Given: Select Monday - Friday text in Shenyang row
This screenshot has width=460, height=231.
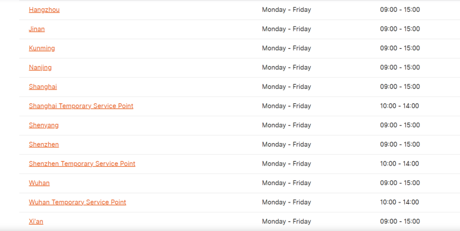Looking at the screenshot, I should point(287,125).
